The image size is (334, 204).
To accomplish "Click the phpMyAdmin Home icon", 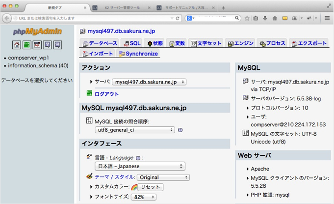I will (16, 45).
